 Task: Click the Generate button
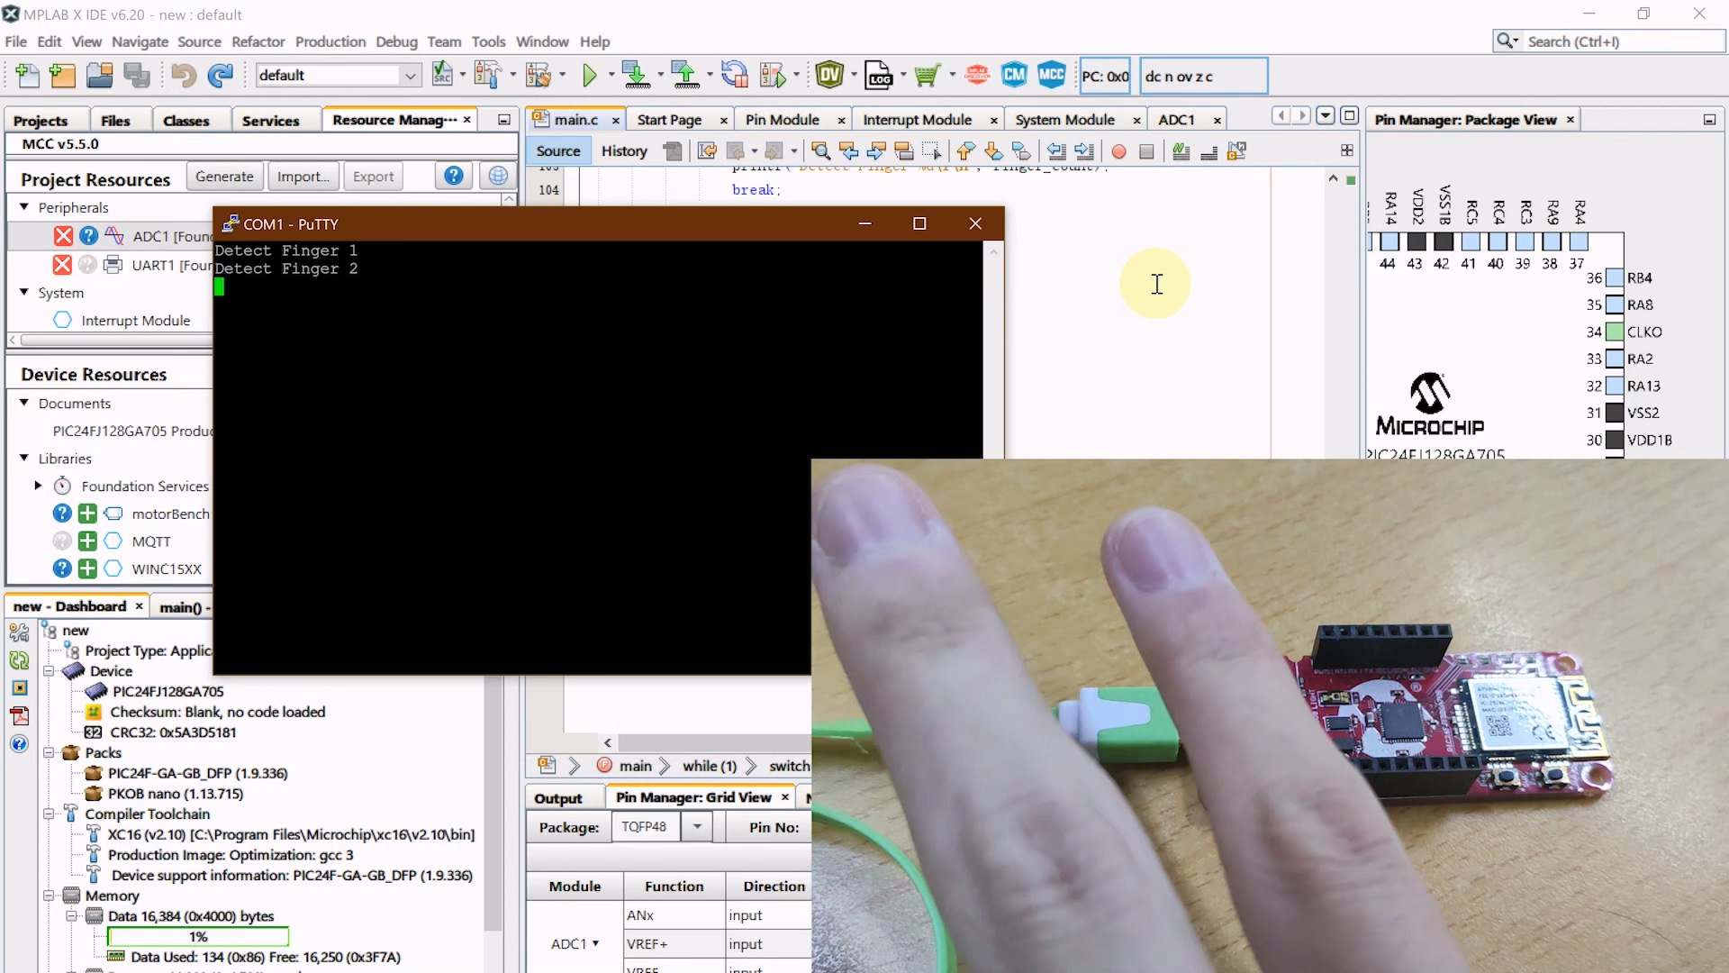(224, 177)
